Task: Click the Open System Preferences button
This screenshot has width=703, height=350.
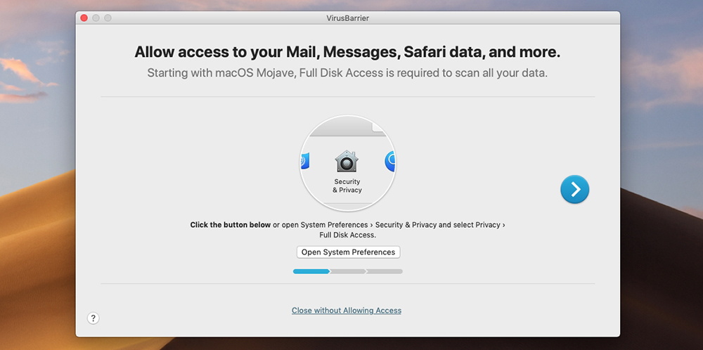Action: tap(349, 252)
